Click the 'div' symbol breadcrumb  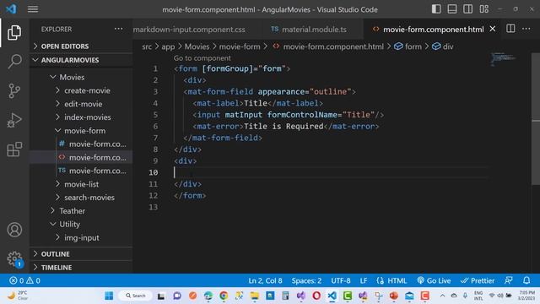(442, 46)
